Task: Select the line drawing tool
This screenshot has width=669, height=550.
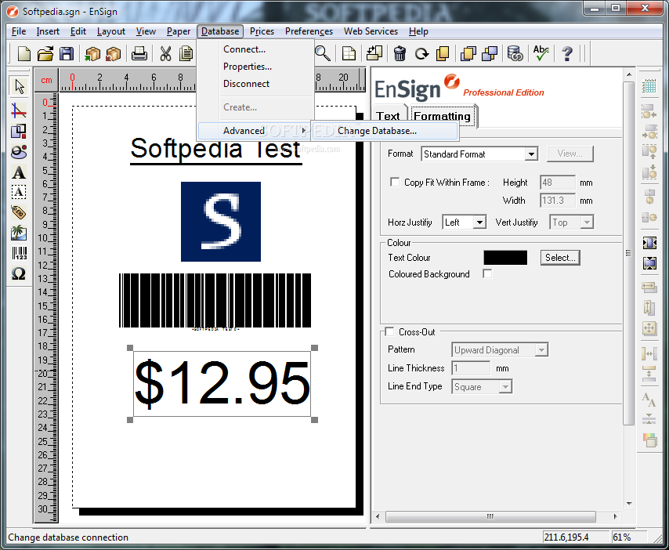Action: (19, 111)
